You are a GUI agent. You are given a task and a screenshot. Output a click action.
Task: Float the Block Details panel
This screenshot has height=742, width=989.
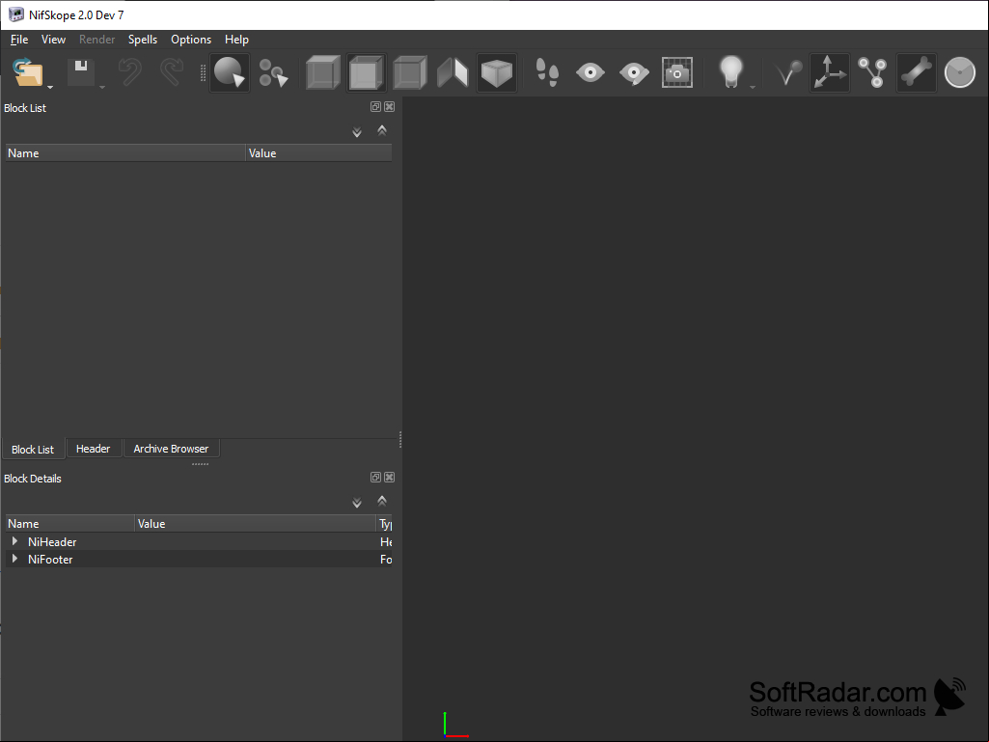click(376, 477)
